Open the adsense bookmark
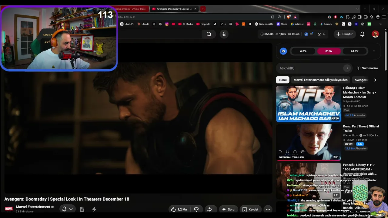 (x=297, y=24)
